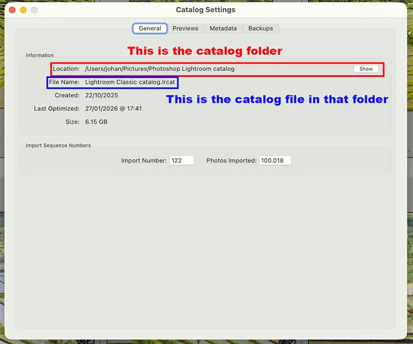
Task: Click the Catalog Settings window title
Action: tap(206, 10)
